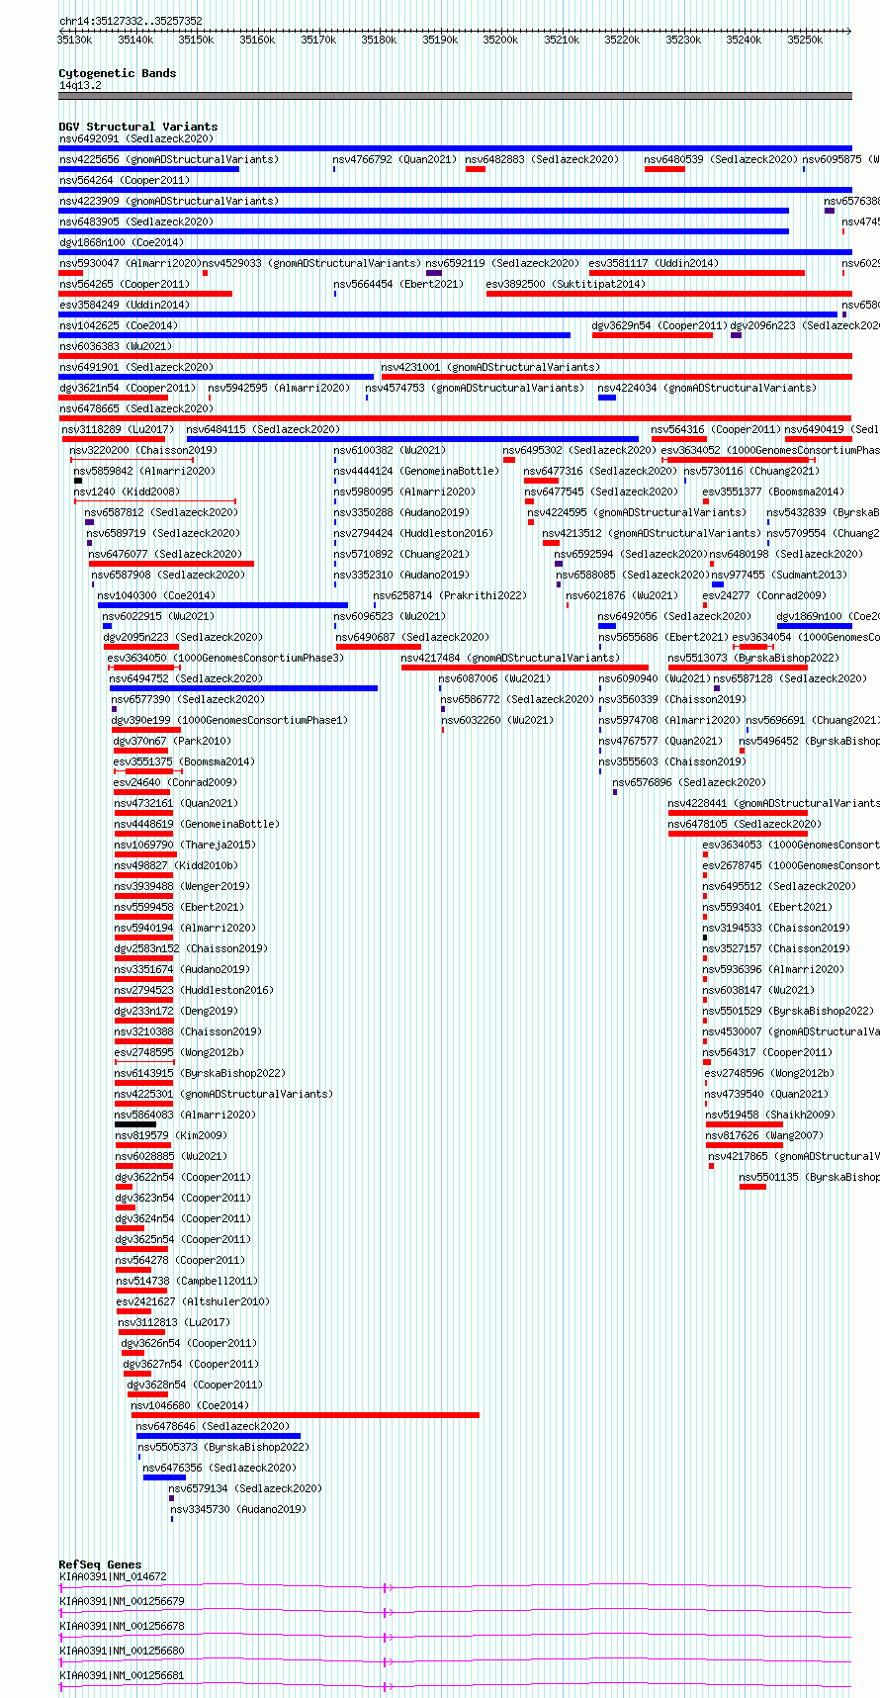This screenshot has height=1698, width=880.
Task: Select the esv24640 (Conrad2009) label
Action: [175, 782]
